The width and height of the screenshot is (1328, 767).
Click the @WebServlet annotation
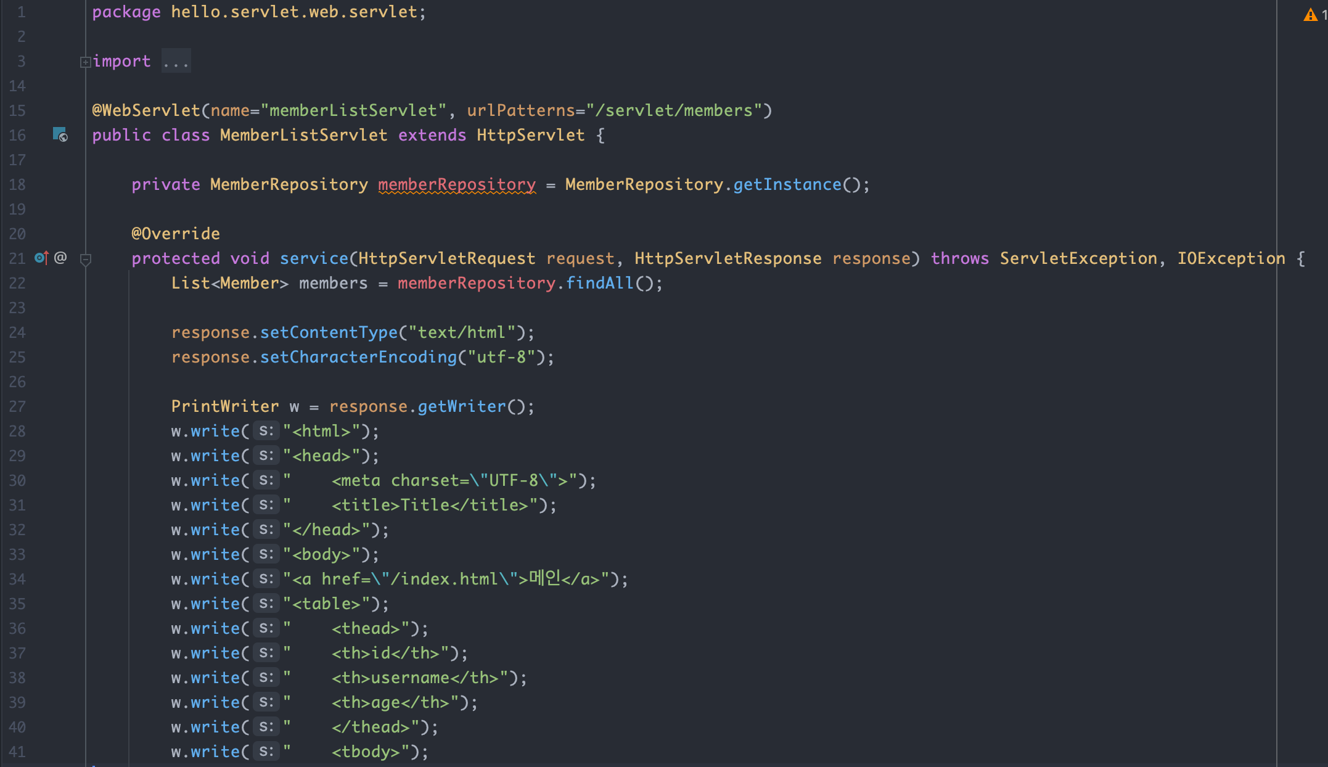click(146, 110)
